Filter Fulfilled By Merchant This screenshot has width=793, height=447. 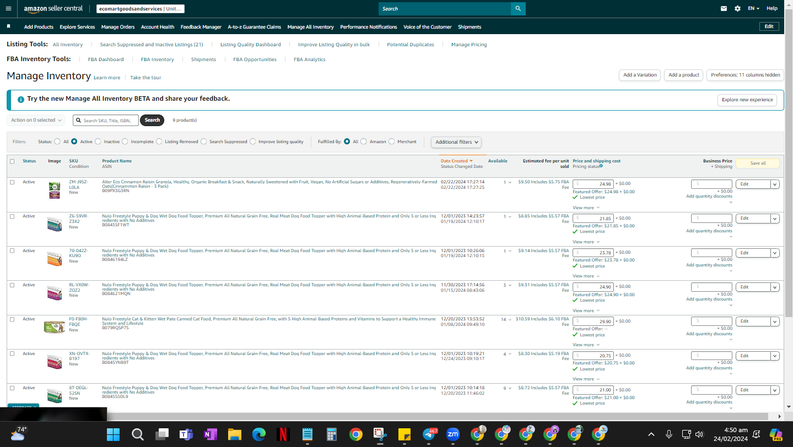pos(392,141)
